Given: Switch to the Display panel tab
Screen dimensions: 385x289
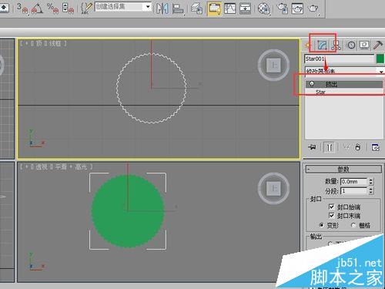Looking at the screenshot, I should pos(364,45).
